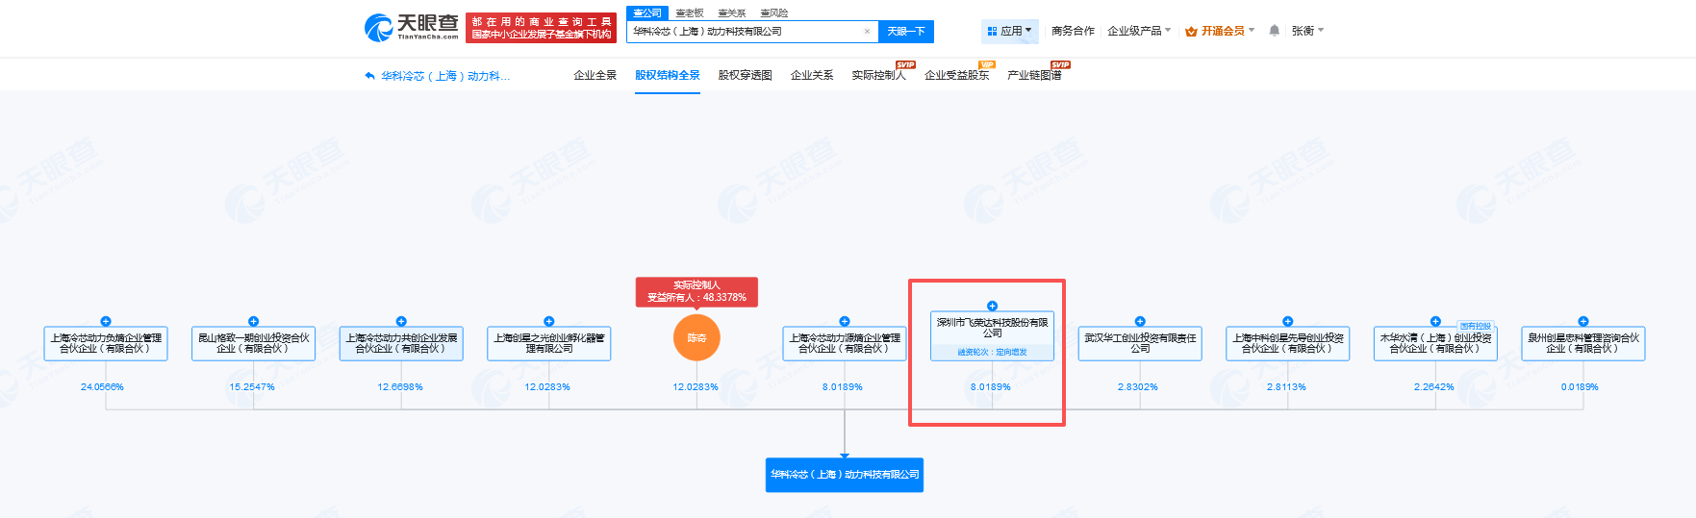The image size is (1696, 518).
Task: Select the 查老板 search tab
Action: coord(690,12)
